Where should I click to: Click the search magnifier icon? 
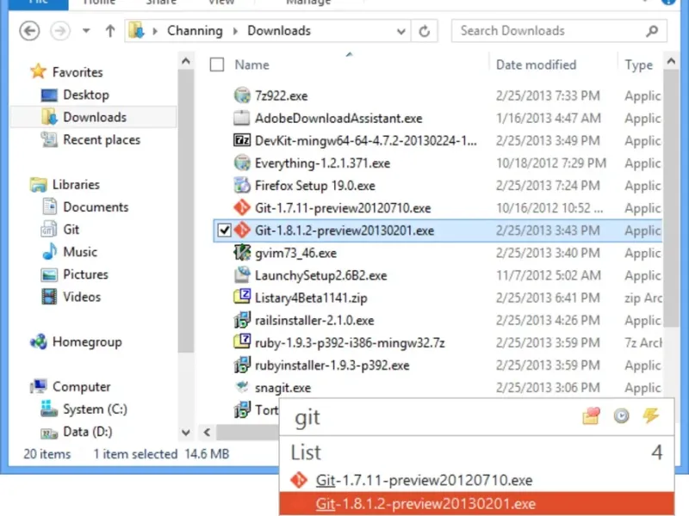(x=653, y=31)
